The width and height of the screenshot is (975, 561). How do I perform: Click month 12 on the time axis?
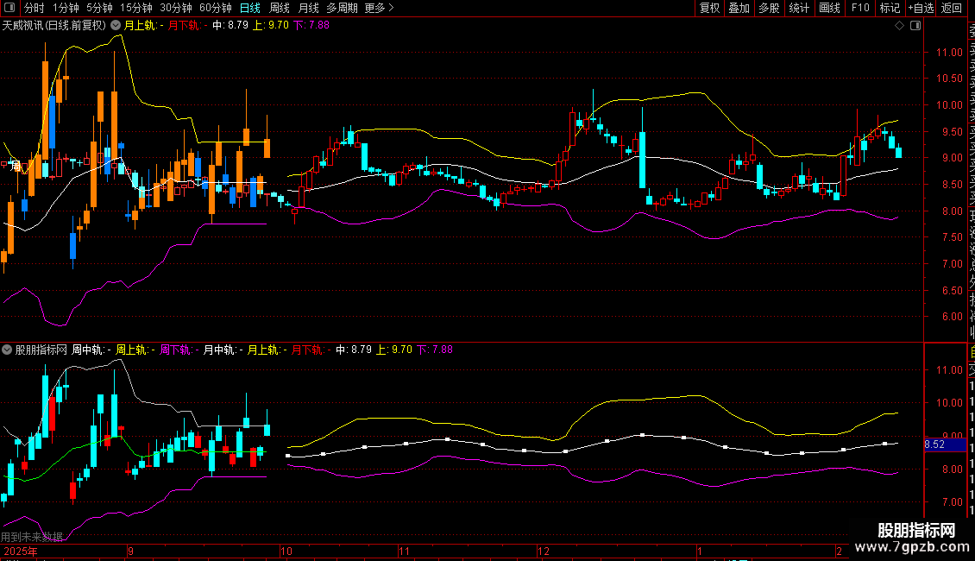(544, 551)
